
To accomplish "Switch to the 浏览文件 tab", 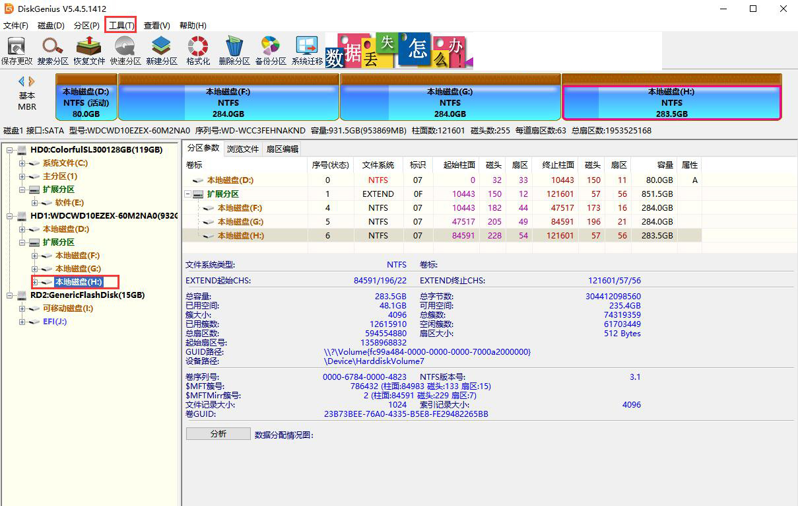I will click(x=242, y=148).
